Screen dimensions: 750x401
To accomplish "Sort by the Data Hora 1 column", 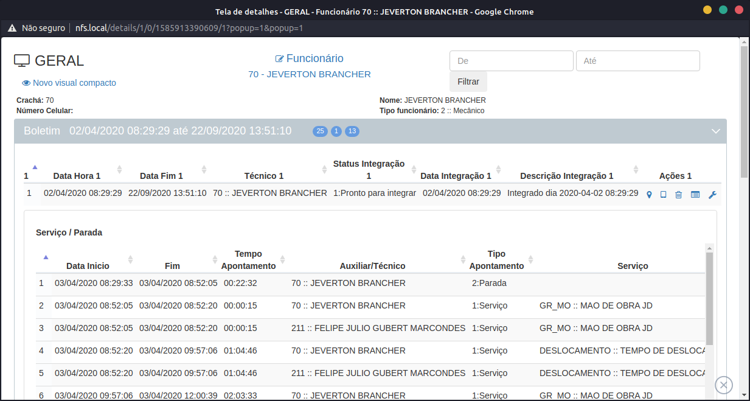I will [x=77, y=176].
